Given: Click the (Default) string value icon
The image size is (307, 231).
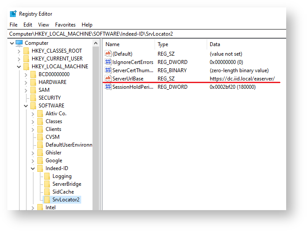Looking at the screenshot, I should point(108,54).
